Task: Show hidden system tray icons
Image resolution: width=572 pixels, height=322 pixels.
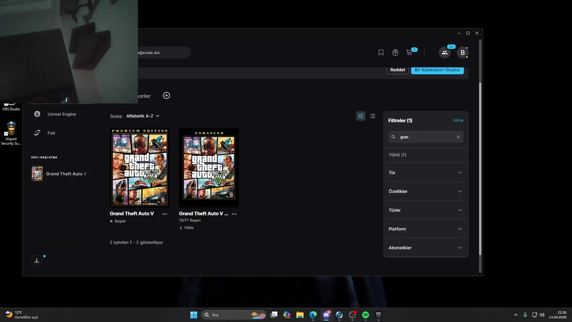Action: pyautogui.click(x=515, y=315)
